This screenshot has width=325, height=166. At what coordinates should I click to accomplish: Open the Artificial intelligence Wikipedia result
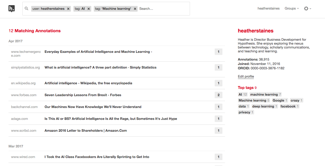coord(88,83)
